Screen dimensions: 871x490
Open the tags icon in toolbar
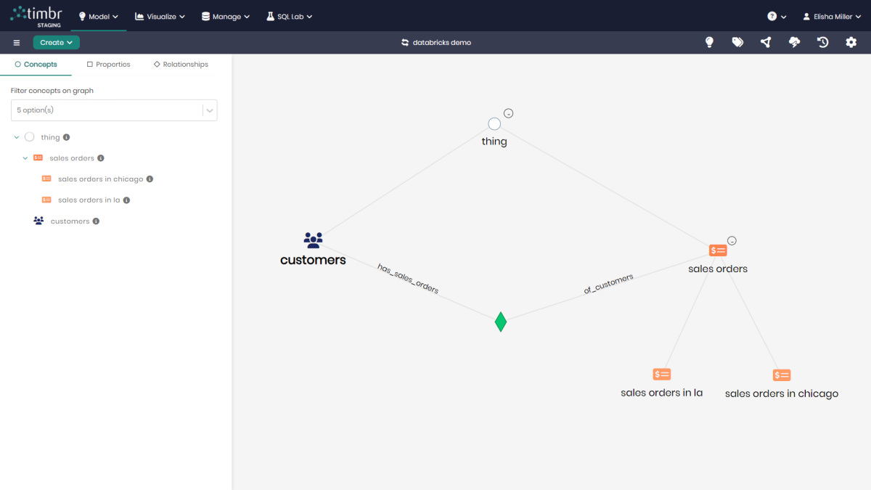click(737, 43)
